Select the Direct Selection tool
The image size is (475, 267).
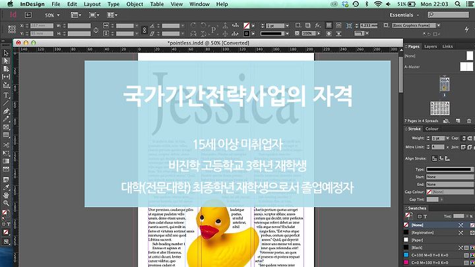(6, 61)
